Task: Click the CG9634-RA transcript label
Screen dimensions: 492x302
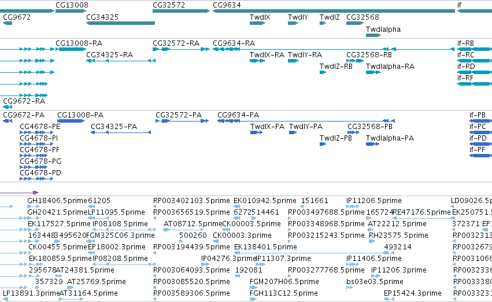Action: (x=234, y=43)
